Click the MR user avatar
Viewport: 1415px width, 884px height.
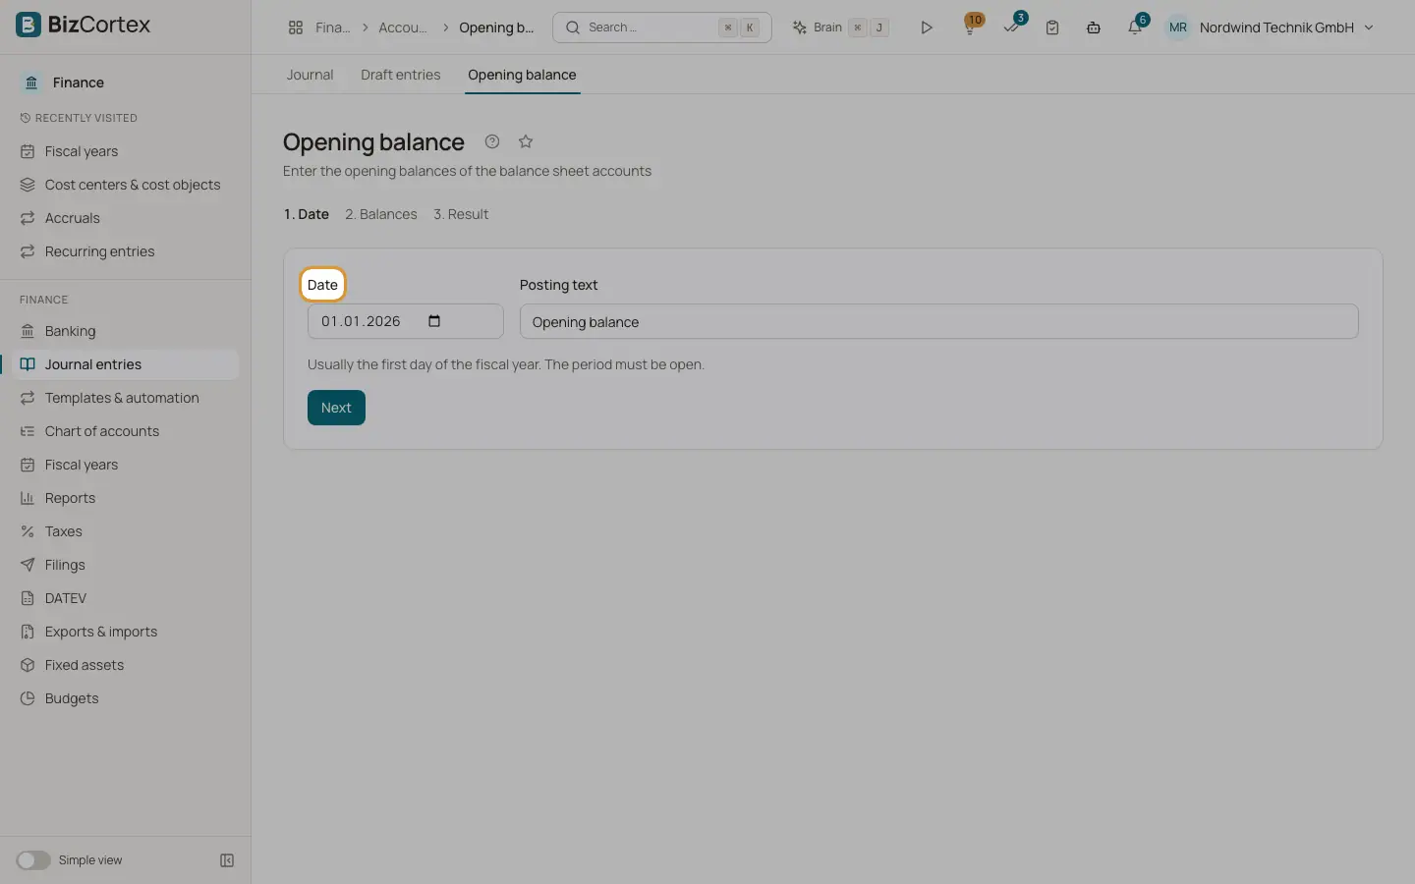pyautogui.click(x=1178, y=28)
